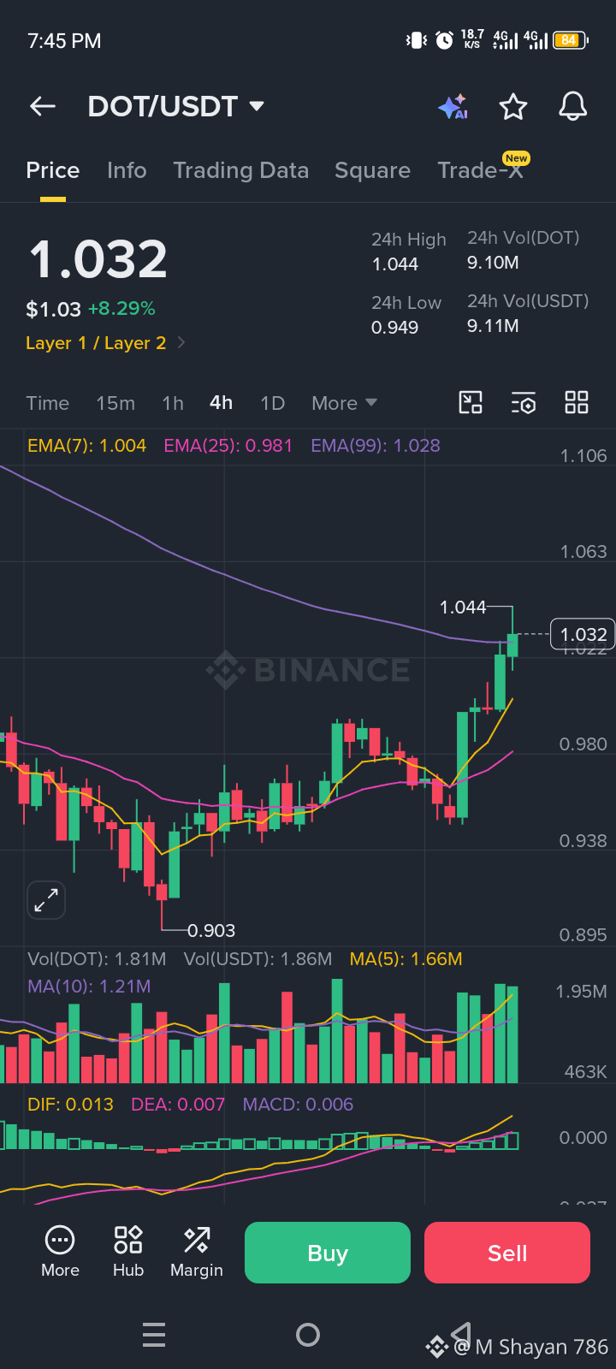616x1369 pixels.
Task: Tap the 1.044 high marker on chart
Action: pos(463,607)
